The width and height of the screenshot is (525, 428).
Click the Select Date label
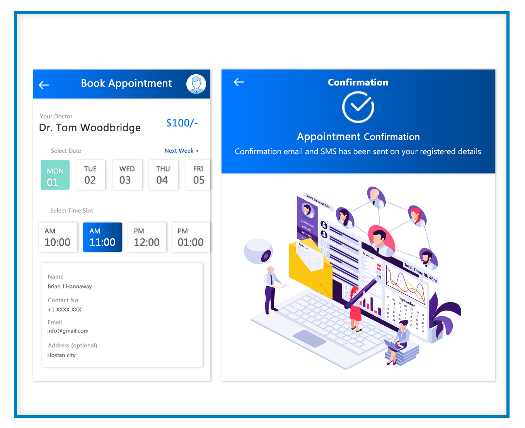tap(66, 151)
